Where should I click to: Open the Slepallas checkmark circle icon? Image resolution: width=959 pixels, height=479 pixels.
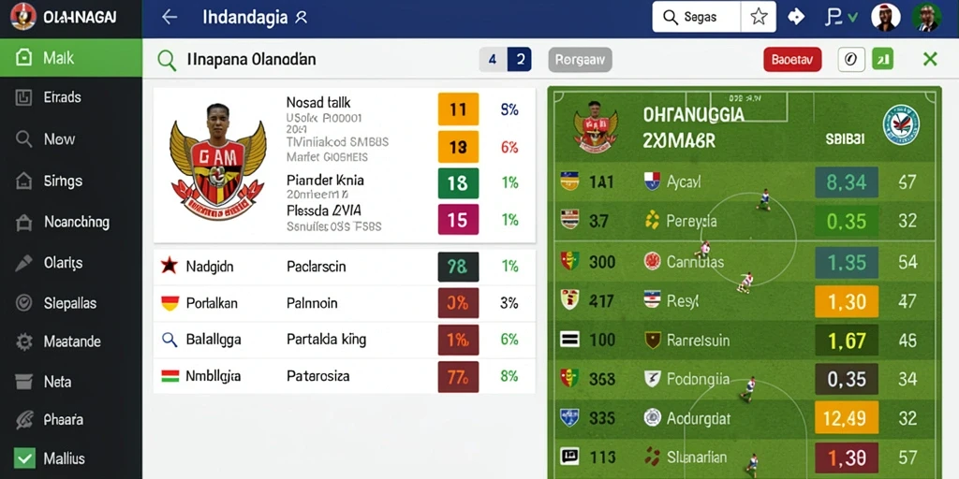[x=23, y=303]
